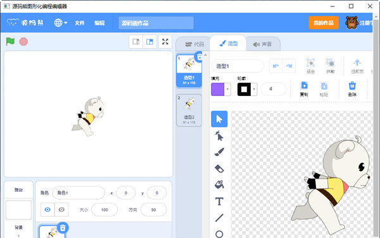Click the costume name field 造型1
380x238 pixels.
[x=237, y=66]
